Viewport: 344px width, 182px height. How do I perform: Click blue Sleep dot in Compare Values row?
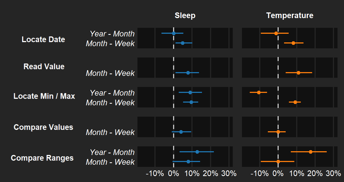[181, 132]
